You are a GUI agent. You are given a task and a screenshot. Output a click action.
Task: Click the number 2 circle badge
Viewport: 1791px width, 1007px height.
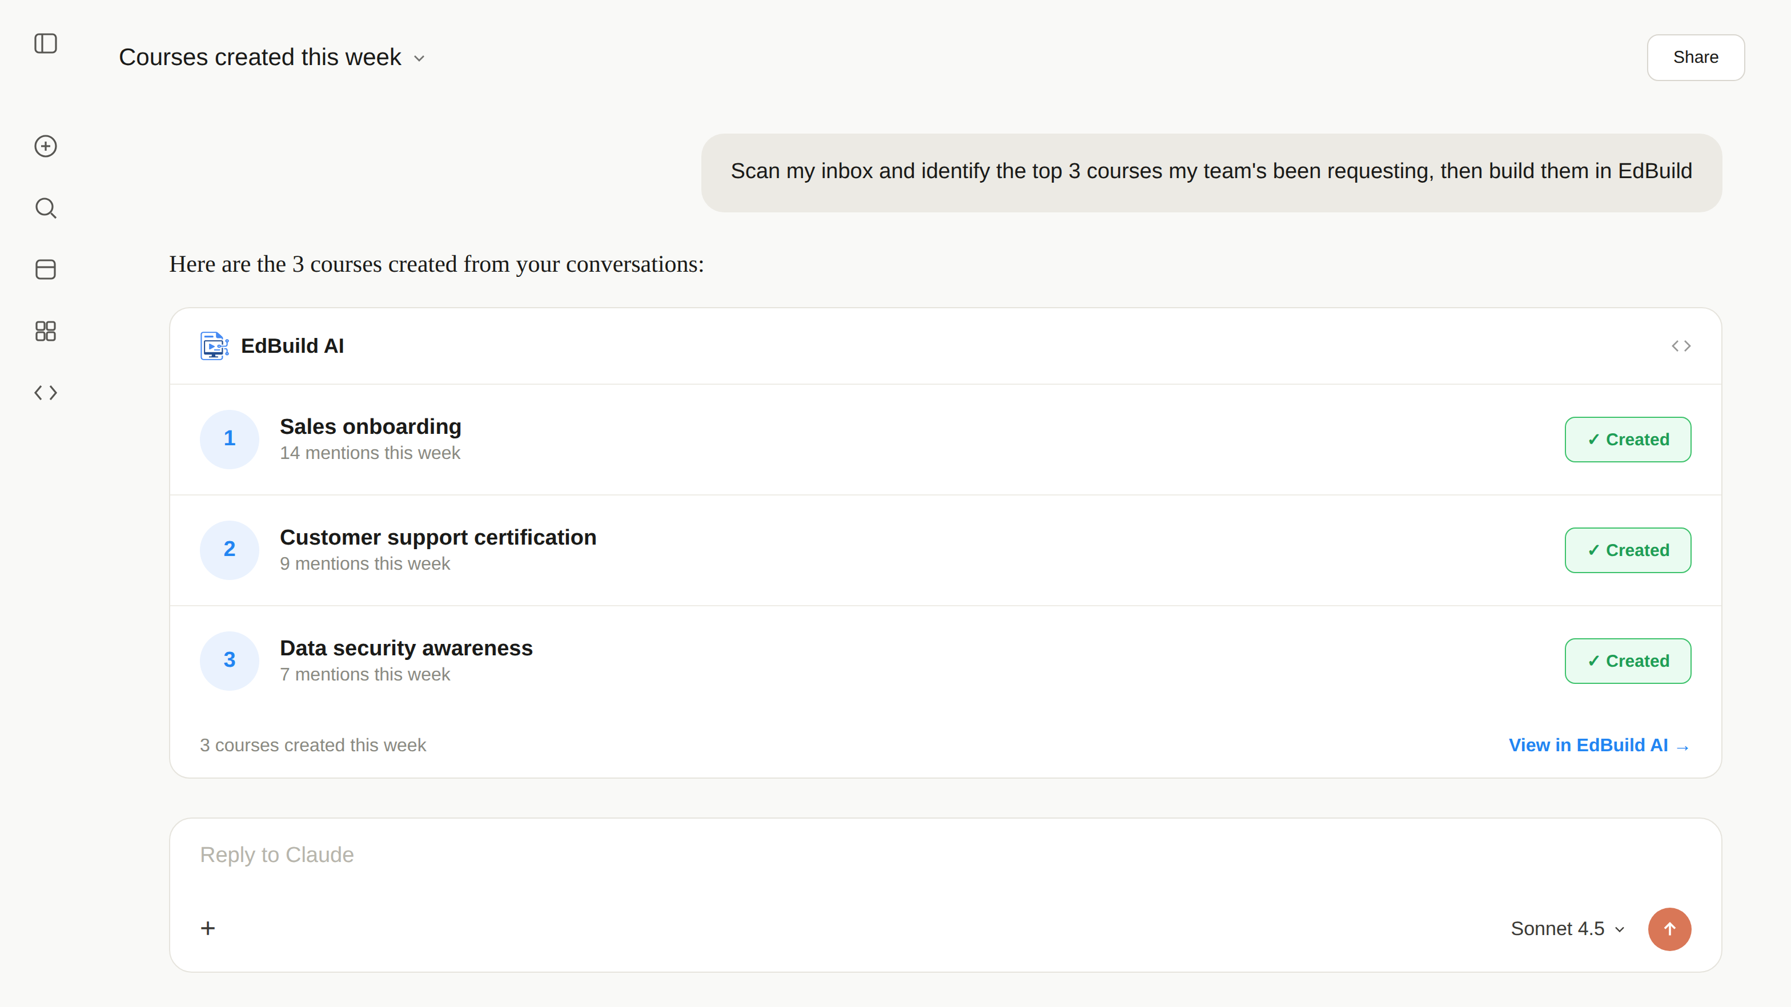(230, 550)
